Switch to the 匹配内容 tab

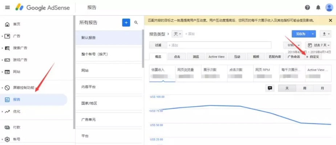pyautogui.click(x=275, y=57)
